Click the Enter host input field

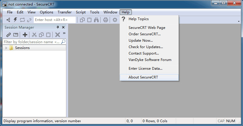pyautogui.click(x=55, y=20)
